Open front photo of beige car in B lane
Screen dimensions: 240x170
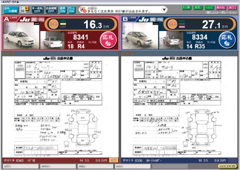(140, 36)
